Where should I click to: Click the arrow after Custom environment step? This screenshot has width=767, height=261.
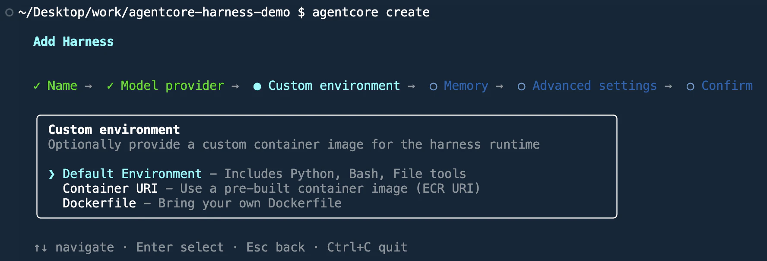tap(411, 86)
